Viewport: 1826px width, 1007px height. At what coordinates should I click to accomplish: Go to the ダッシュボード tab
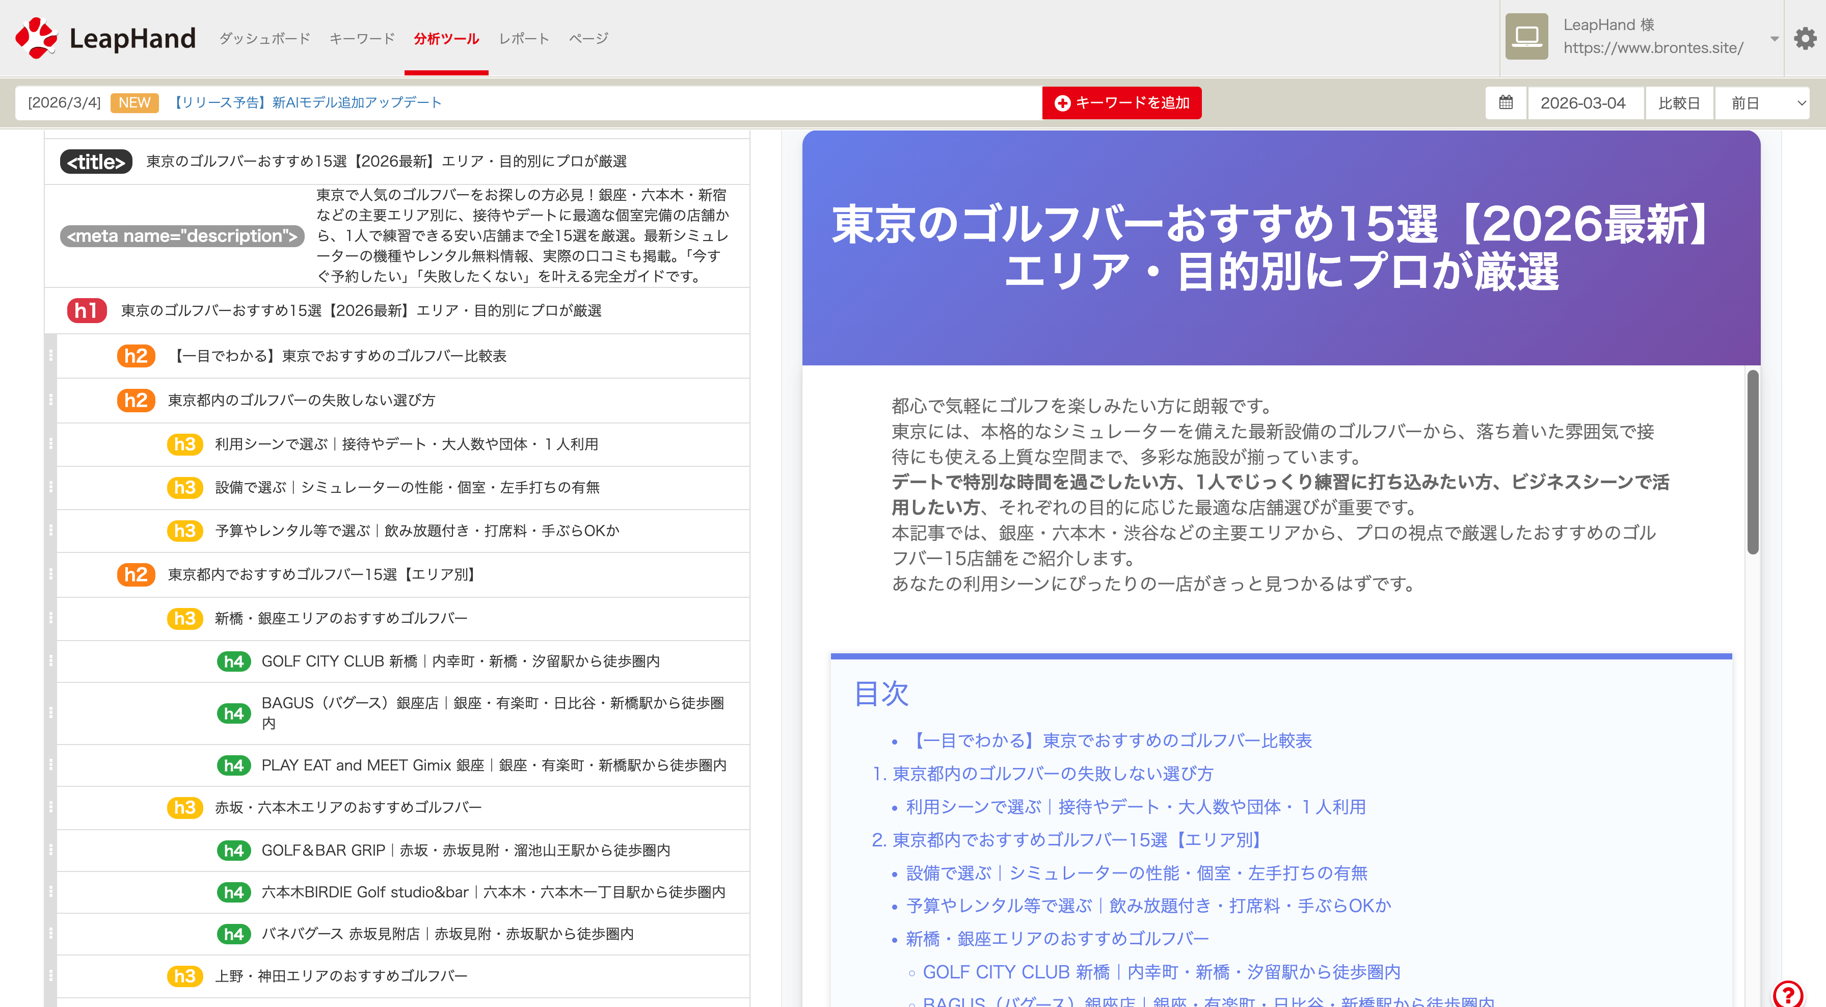click(x=264, y=38)
